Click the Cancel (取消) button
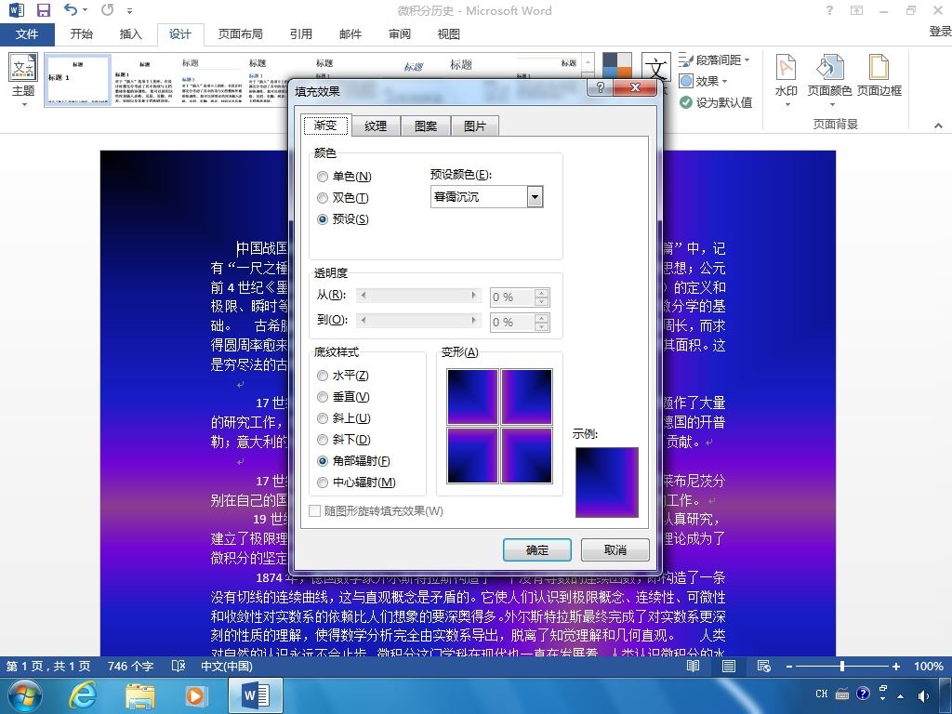 615,550
